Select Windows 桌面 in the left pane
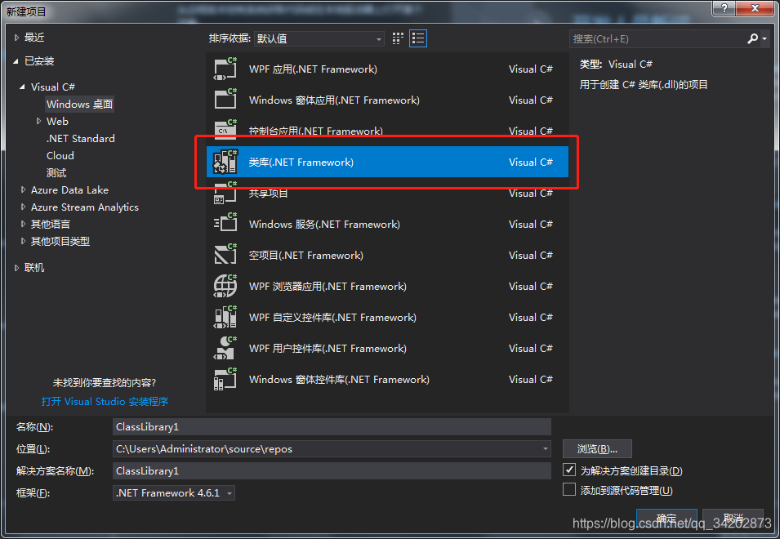The width and height of the screenshot is (780, 539). pyautogui.click(x=78, y=104)
